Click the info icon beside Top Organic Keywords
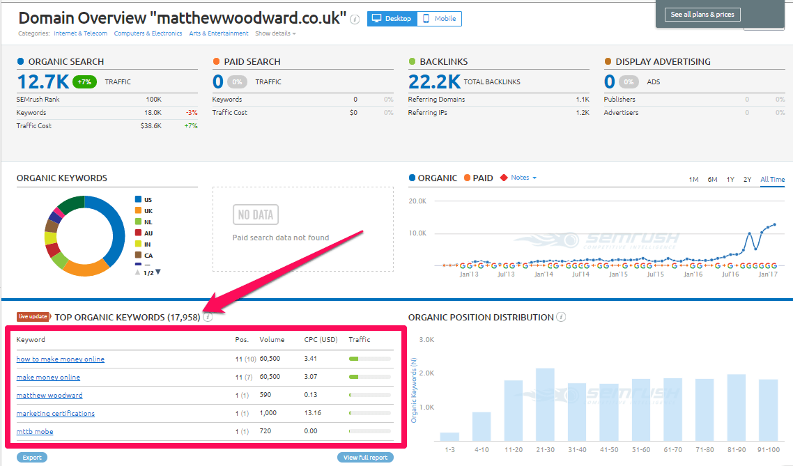793x466 pixels. [x=208, y=317]
